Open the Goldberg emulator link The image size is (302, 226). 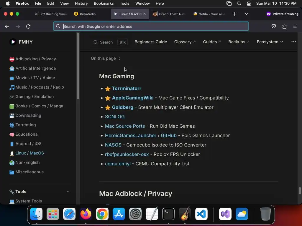(122, 107)
